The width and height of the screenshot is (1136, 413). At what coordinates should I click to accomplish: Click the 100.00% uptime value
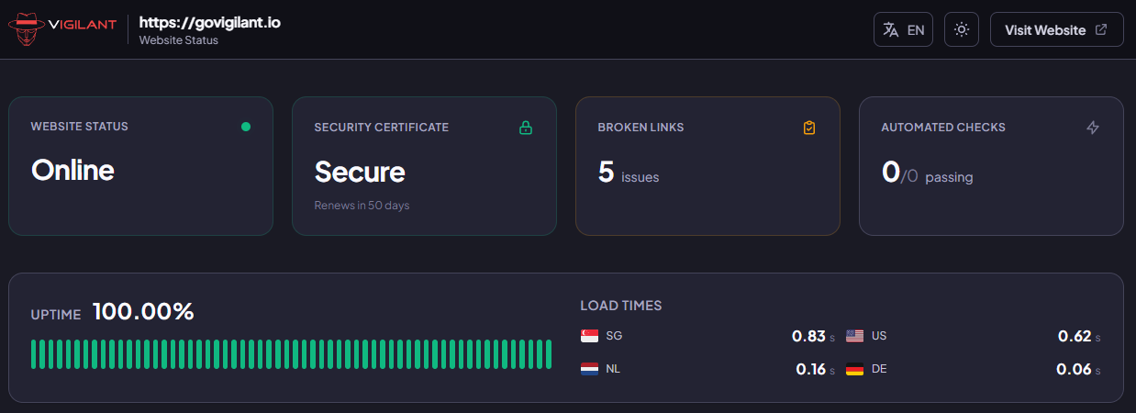[143, 312]
